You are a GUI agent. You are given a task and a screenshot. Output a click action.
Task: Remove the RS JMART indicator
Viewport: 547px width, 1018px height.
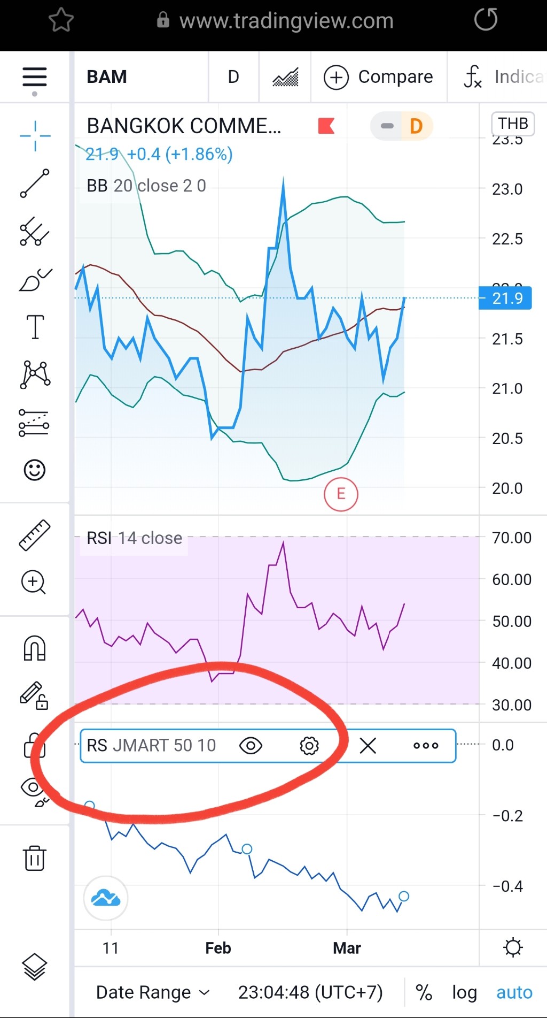tap(368, 745)
